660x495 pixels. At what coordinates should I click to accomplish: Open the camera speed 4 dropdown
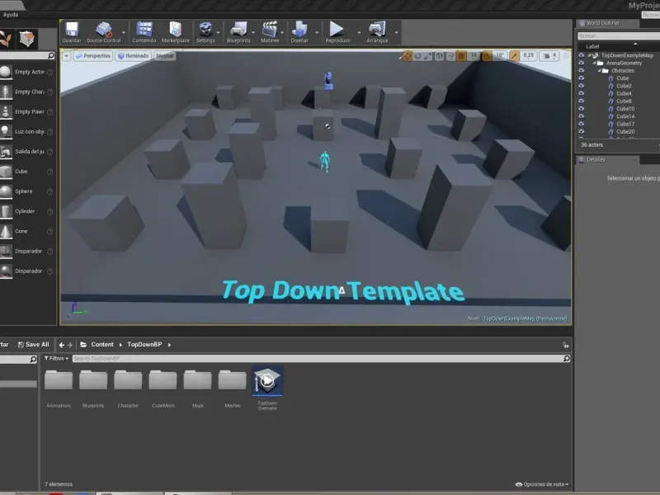[549, 55]
